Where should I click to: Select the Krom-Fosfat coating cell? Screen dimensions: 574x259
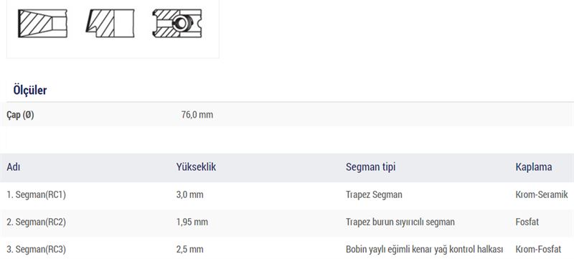click(538, 250)
